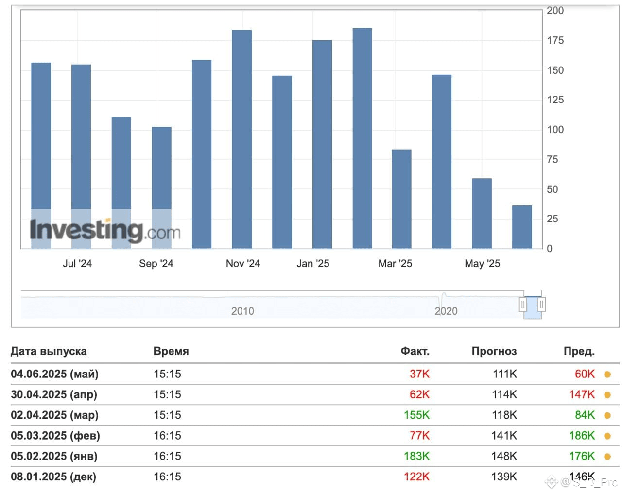Viewport: 622px width, 494px height.
Task: Click the previous value 60K
Action: coord(585,374)
